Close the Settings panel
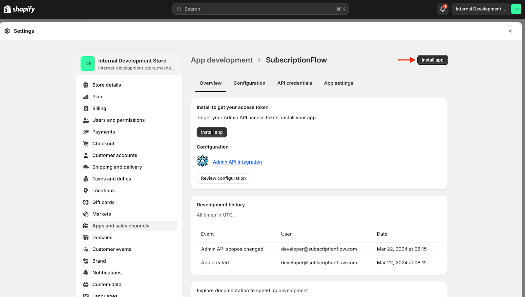The image size is (525, 297). (x=510, y=31)
